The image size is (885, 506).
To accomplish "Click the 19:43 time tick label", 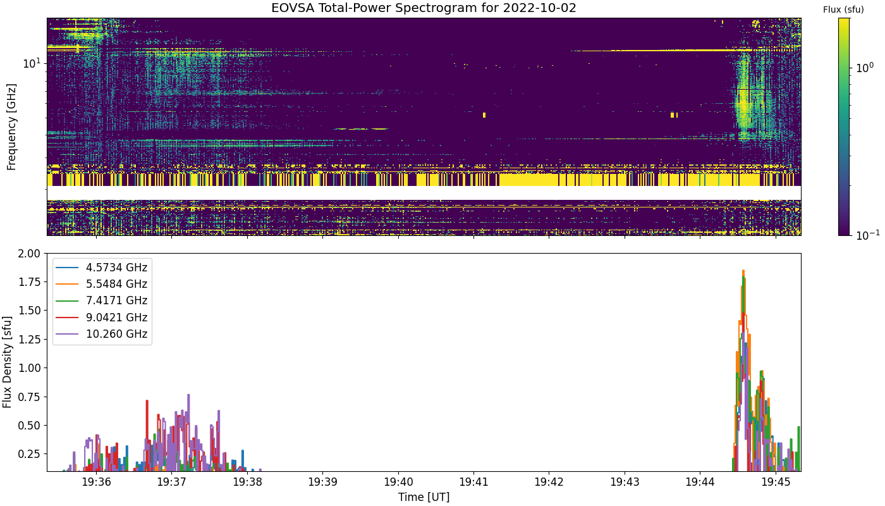I will (625, 481).
